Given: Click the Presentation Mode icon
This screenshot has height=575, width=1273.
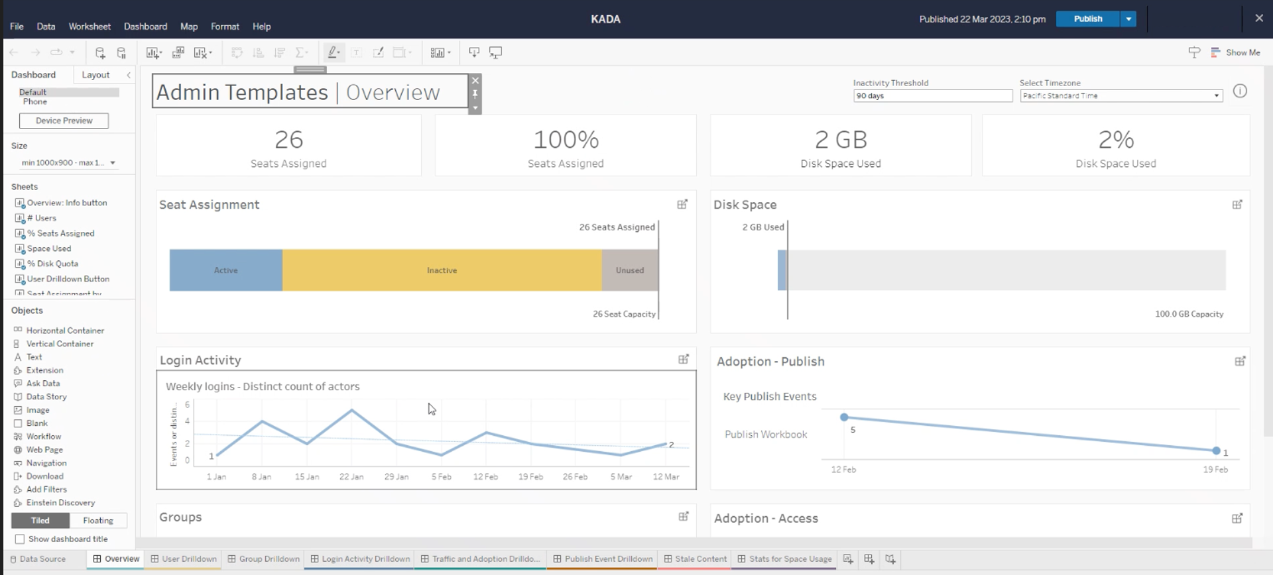Looking at the screenshot, I should coord(495,52).
